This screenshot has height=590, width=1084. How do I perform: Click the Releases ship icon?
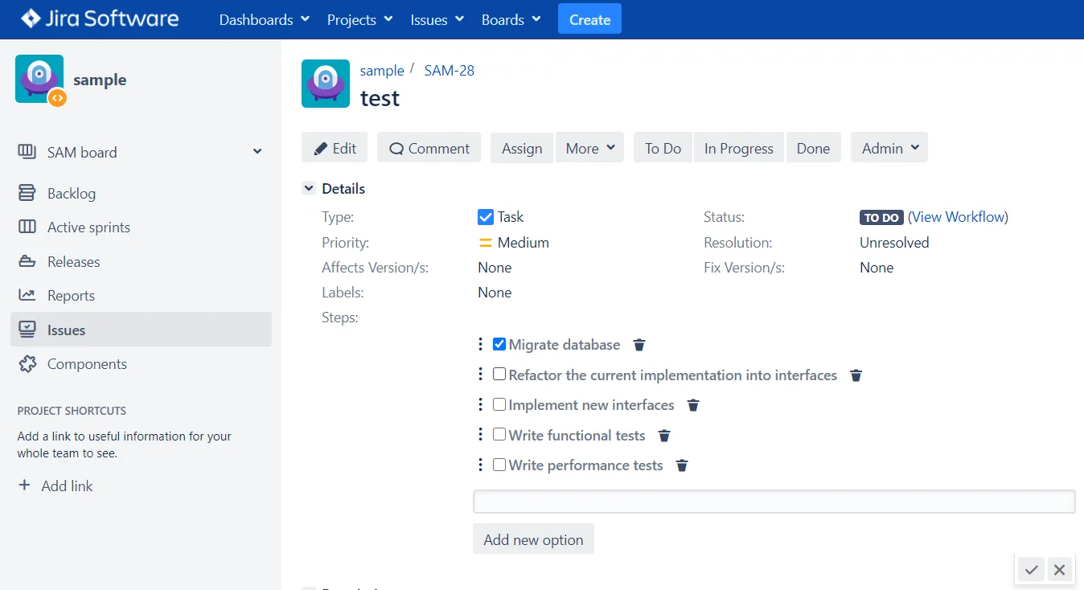tap(27, 261)
